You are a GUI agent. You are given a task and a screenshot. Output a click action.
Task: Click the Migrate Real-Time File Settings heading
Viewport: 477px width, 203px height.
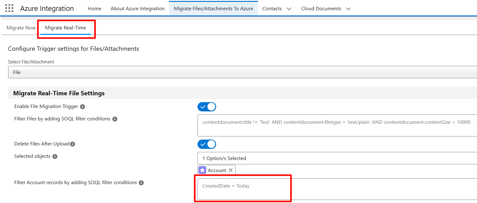(x=59, y=93)
